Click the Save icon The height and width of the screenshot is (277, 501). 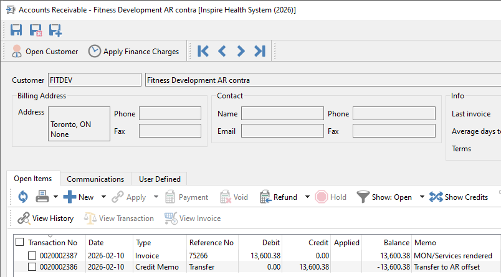point(16,30)
